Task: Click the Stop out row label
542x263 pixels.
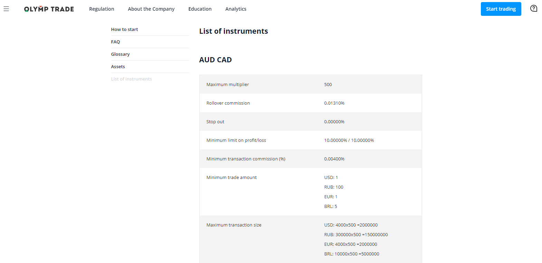Action: tap(215, 122)
